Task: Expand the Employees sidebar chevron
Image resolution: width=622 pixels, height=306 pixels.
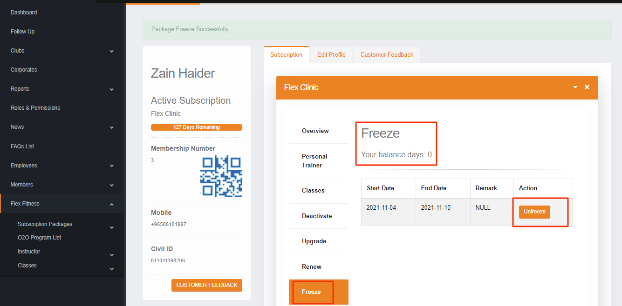Action: [112, 166]
